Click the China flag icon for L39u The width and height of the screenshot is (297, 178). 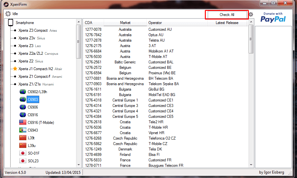point(23,145)
